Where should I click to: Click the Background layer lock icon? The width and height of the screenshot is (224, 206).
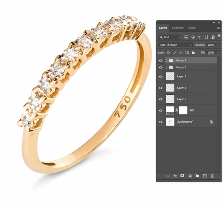click(211, 122)
